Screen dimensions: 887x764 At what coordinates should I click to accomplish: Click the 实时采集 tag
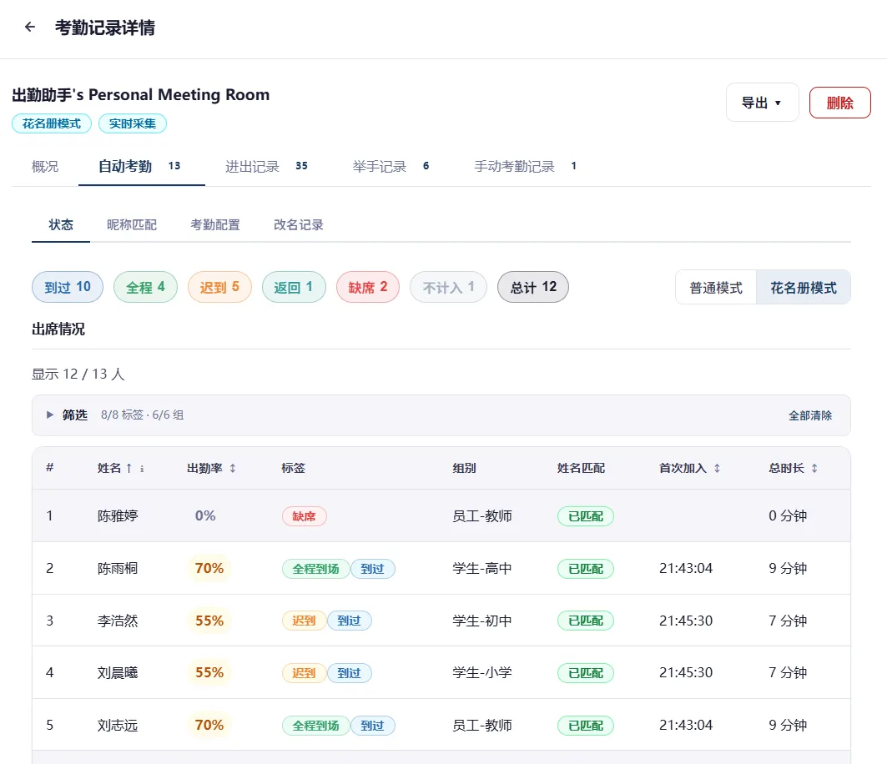[133, 123]
